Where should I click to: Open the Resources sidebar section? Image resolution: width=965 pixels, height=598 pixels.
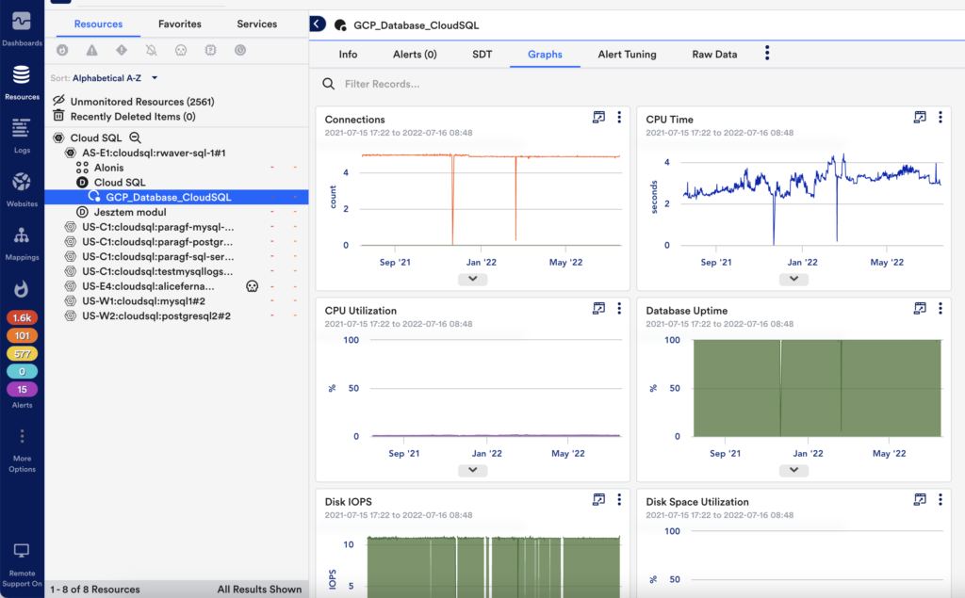point(22,83)
